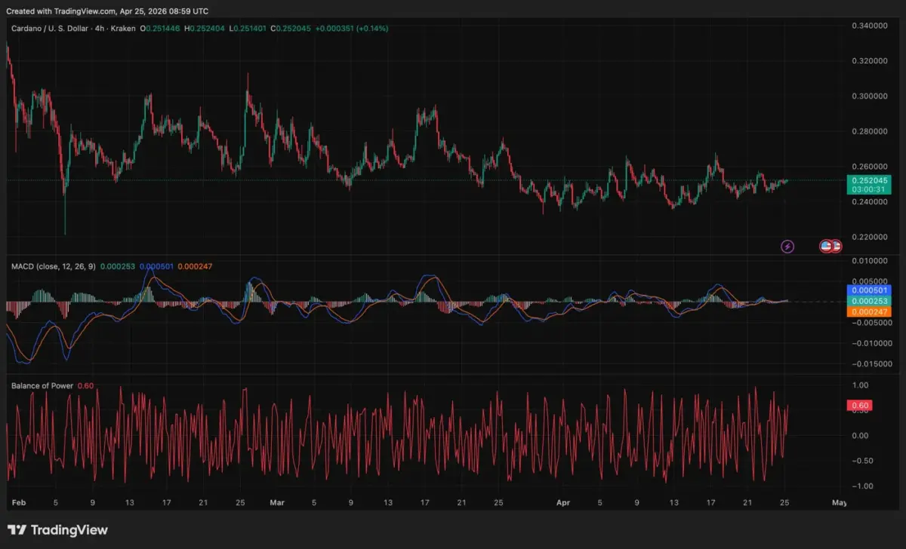
Task: Click the May label on the time axis
Action: click(x=838, y=502)
